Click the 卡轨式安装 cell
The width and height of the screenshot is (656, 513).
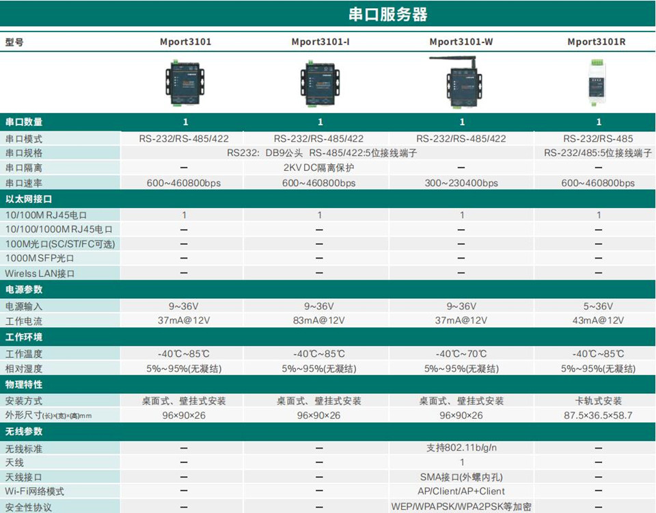[598, 401]
